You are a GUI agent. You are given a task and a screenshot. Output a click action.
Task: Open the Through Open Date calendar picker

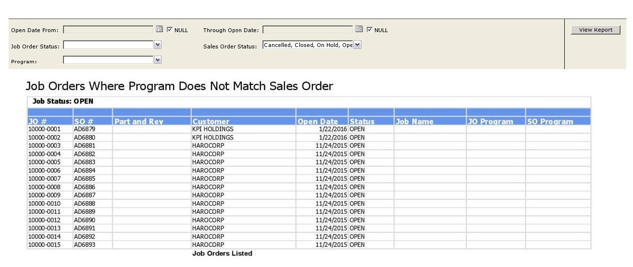[x=359, y=30]
